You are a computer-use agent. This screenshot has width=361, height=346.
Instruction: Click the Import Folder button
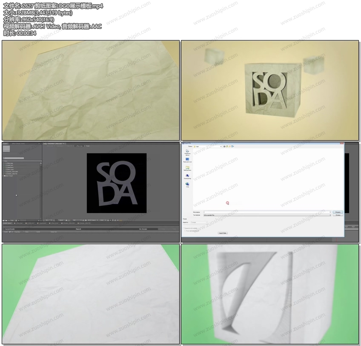(222, 233)
